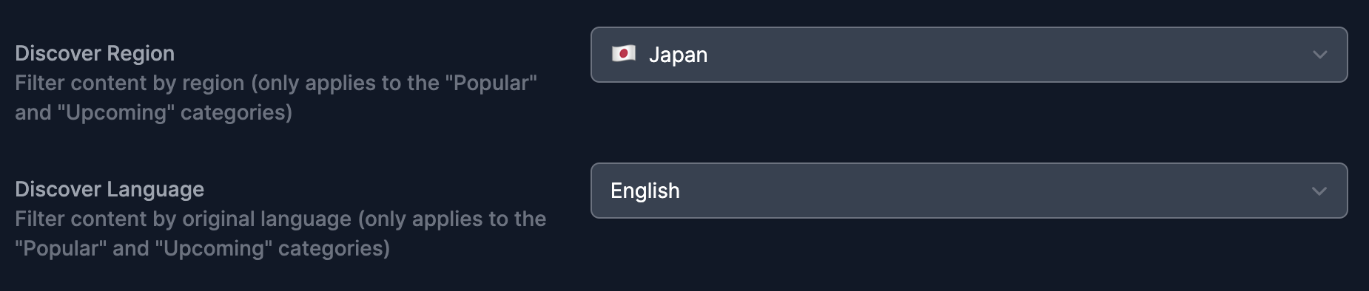1369x291 pixels.
Task: Click "Popular" word in the region description
Action: coord(491,83)
